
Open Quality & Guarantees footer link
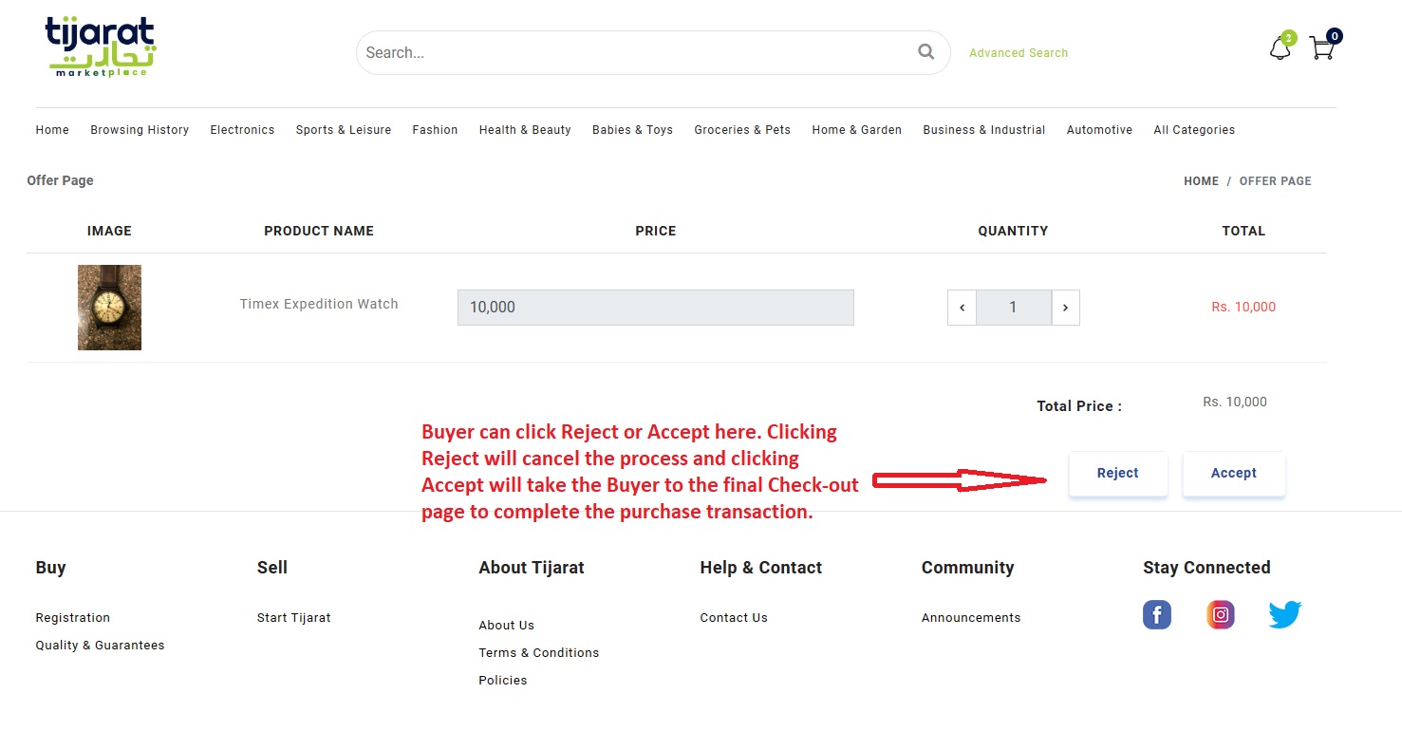pos(100,646)
